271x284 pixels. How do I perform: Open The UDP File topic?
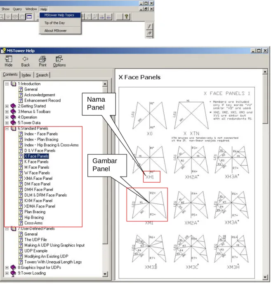coord(35,240)
